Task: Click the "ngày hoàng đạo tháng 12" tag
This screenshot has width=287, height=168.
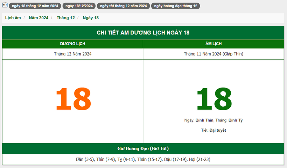Action: pos(175,6)
